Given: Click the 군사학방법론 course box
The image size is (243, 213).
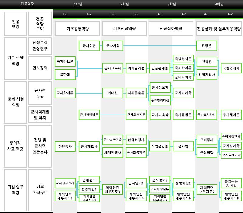Looking at the screenshot, I should [x=89, y=115].
